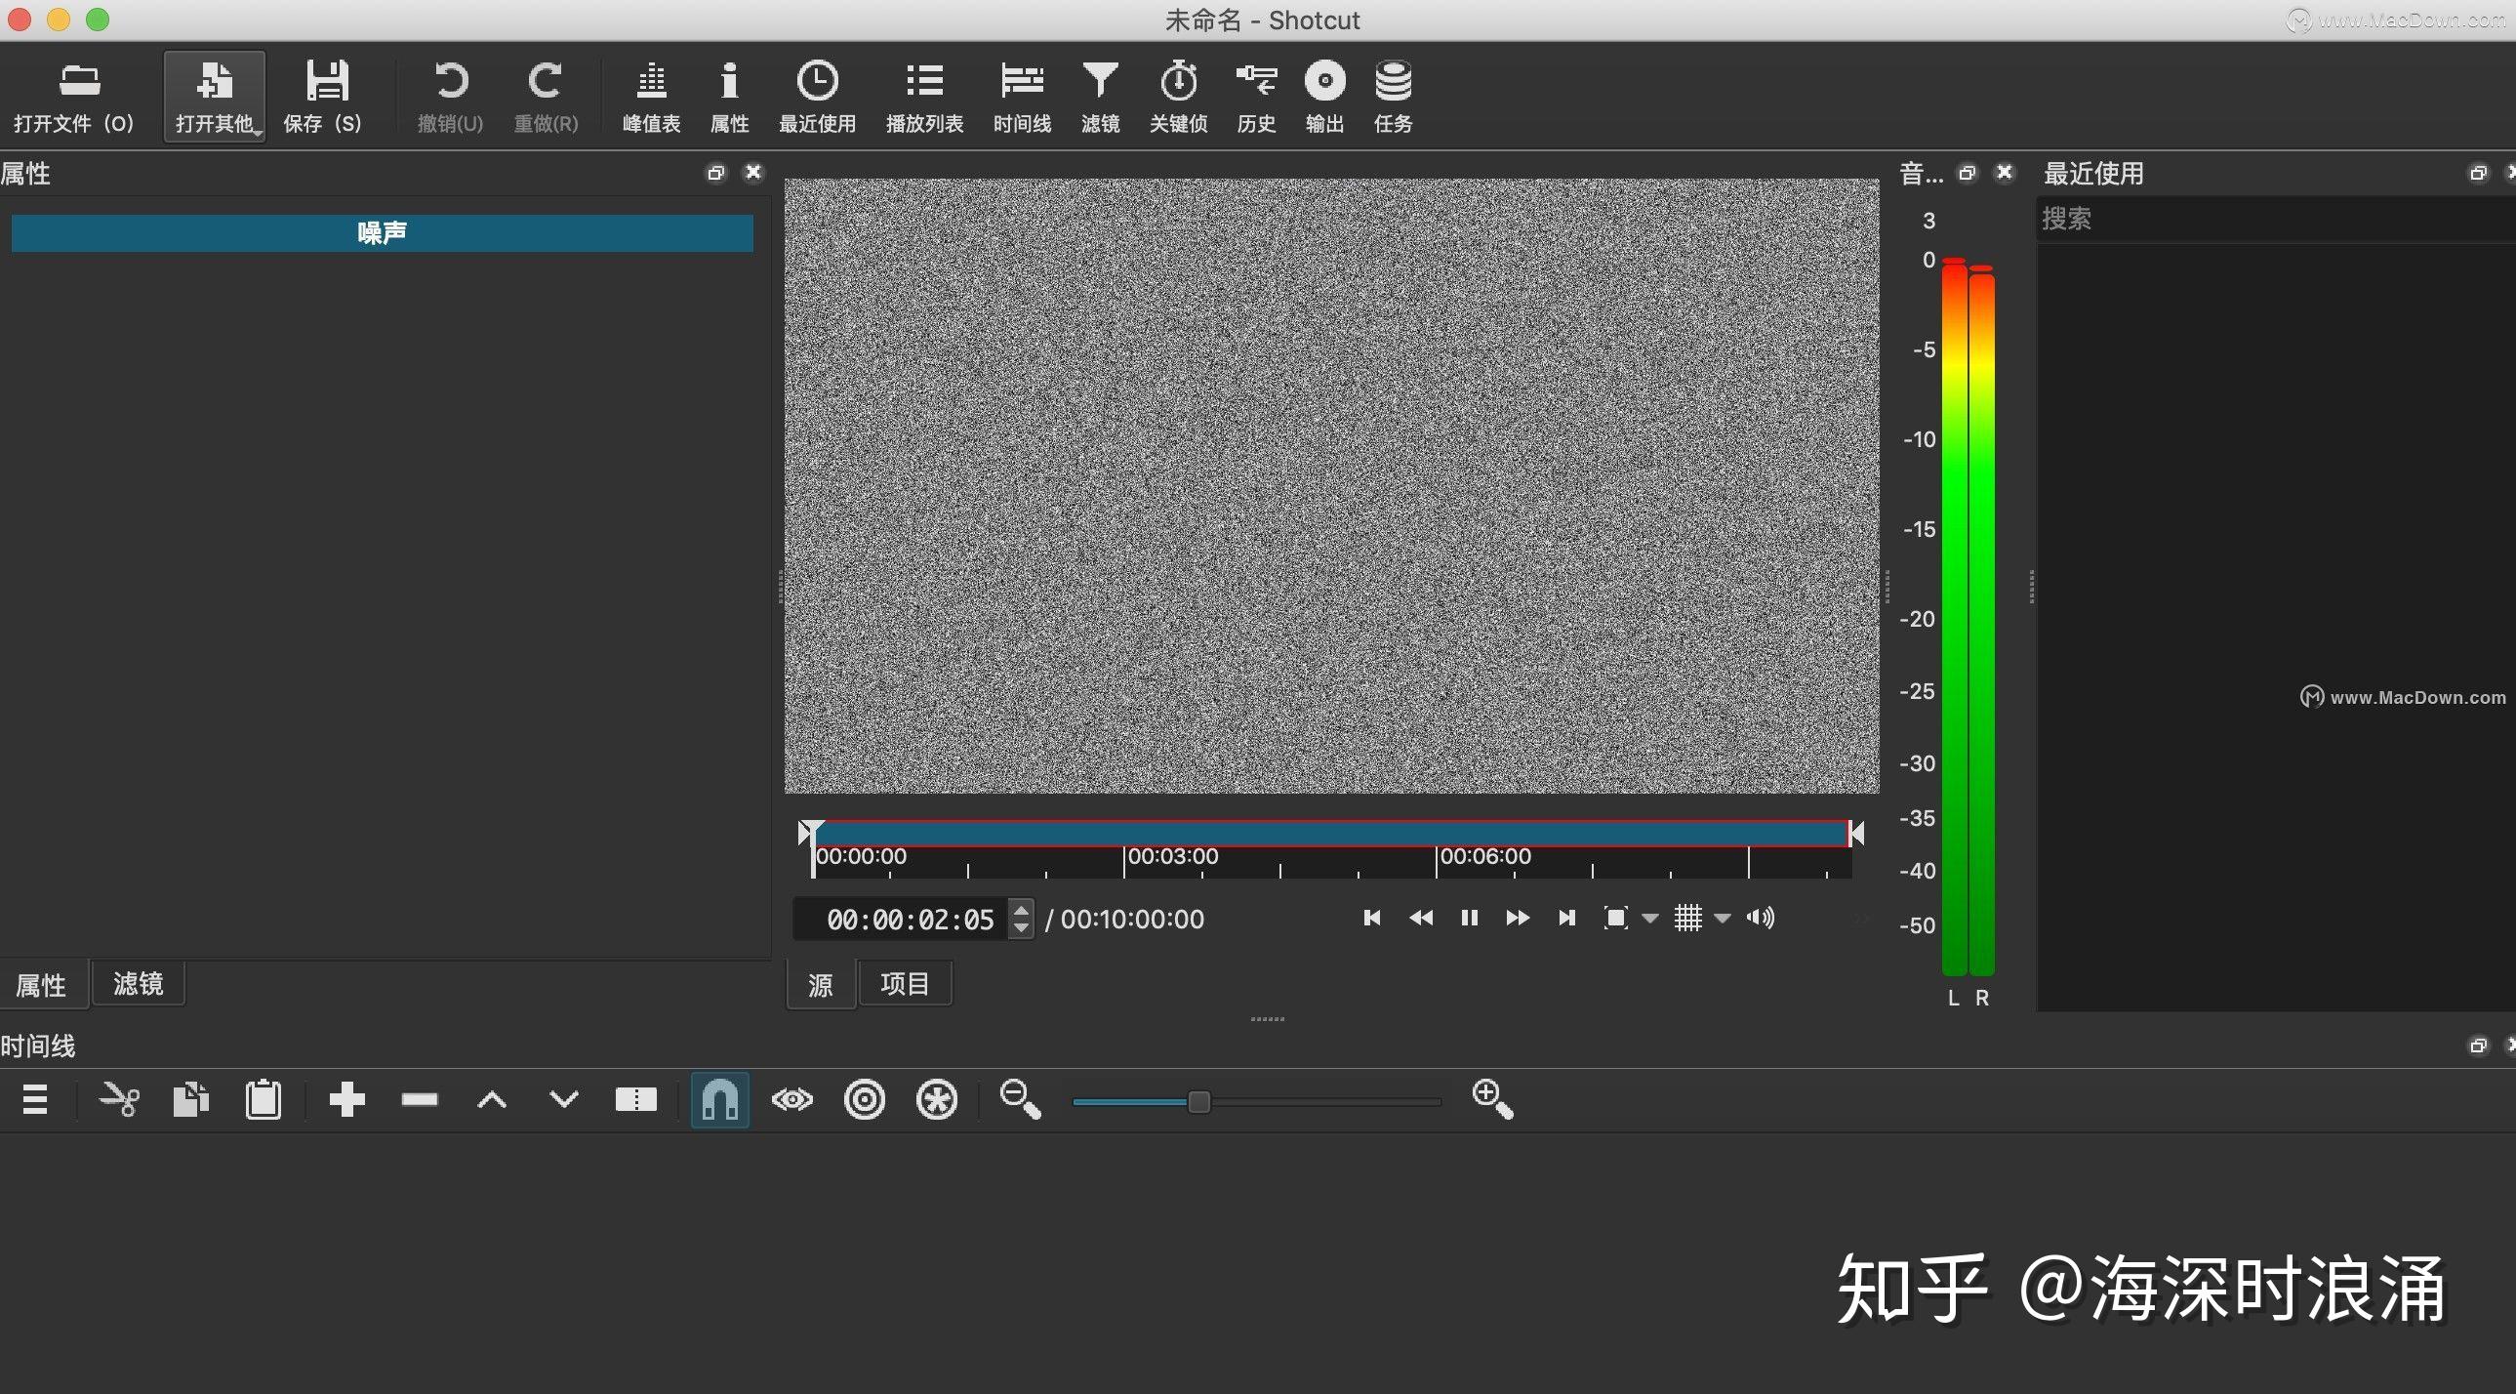2516x1394 pixels.
Task: Open the 输出 export panel
Action: 1324,97
